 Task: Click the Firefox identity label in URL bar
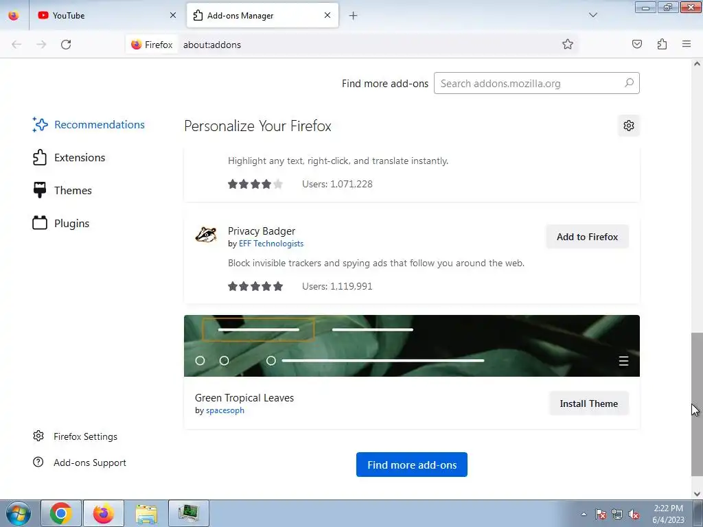click(152, 45)
